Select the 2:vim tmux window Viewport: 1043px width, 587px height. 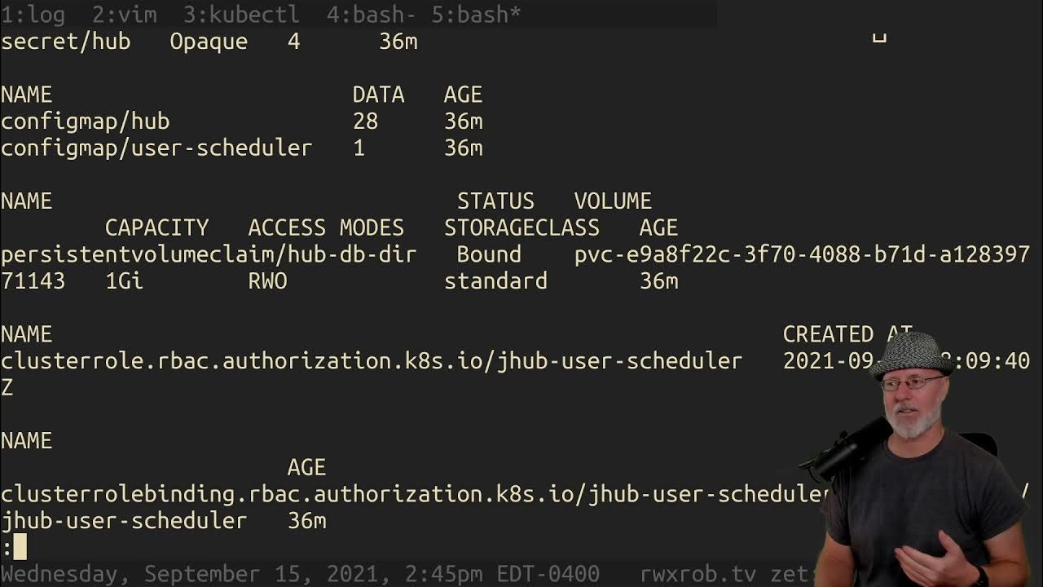point(117,15)
